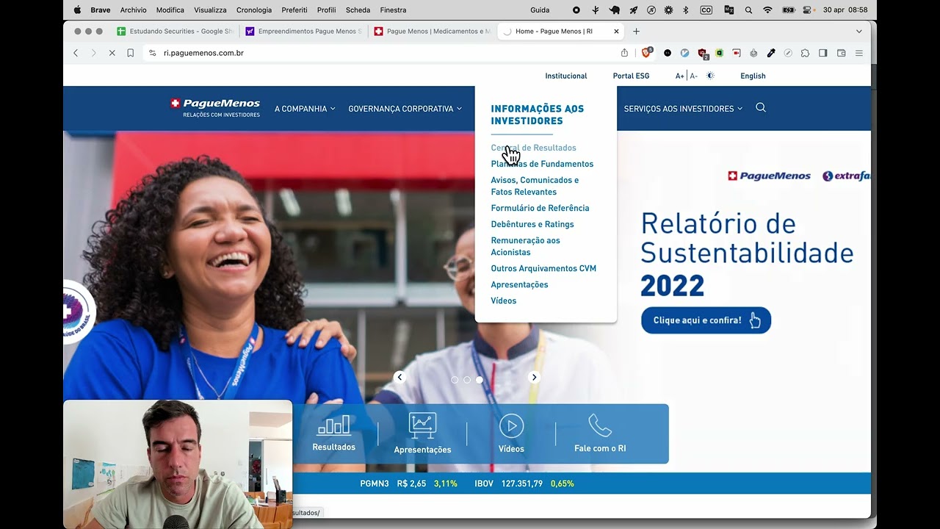Open the Preferiti menu in the menu bar

click(294, 10)
